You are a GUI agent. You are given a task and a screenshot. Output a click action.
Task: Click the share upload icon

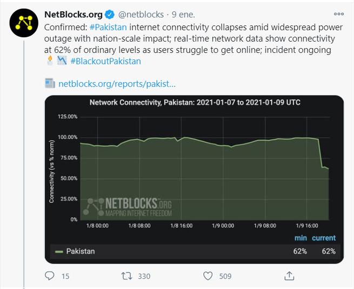coord(289,276)
